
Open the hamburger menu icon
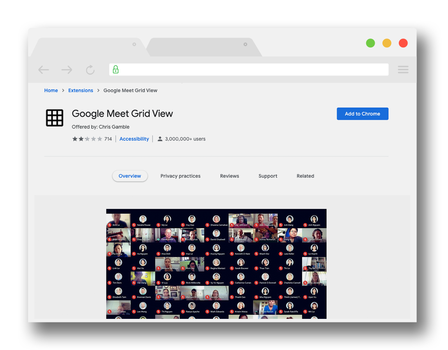(x=403, y=70)
